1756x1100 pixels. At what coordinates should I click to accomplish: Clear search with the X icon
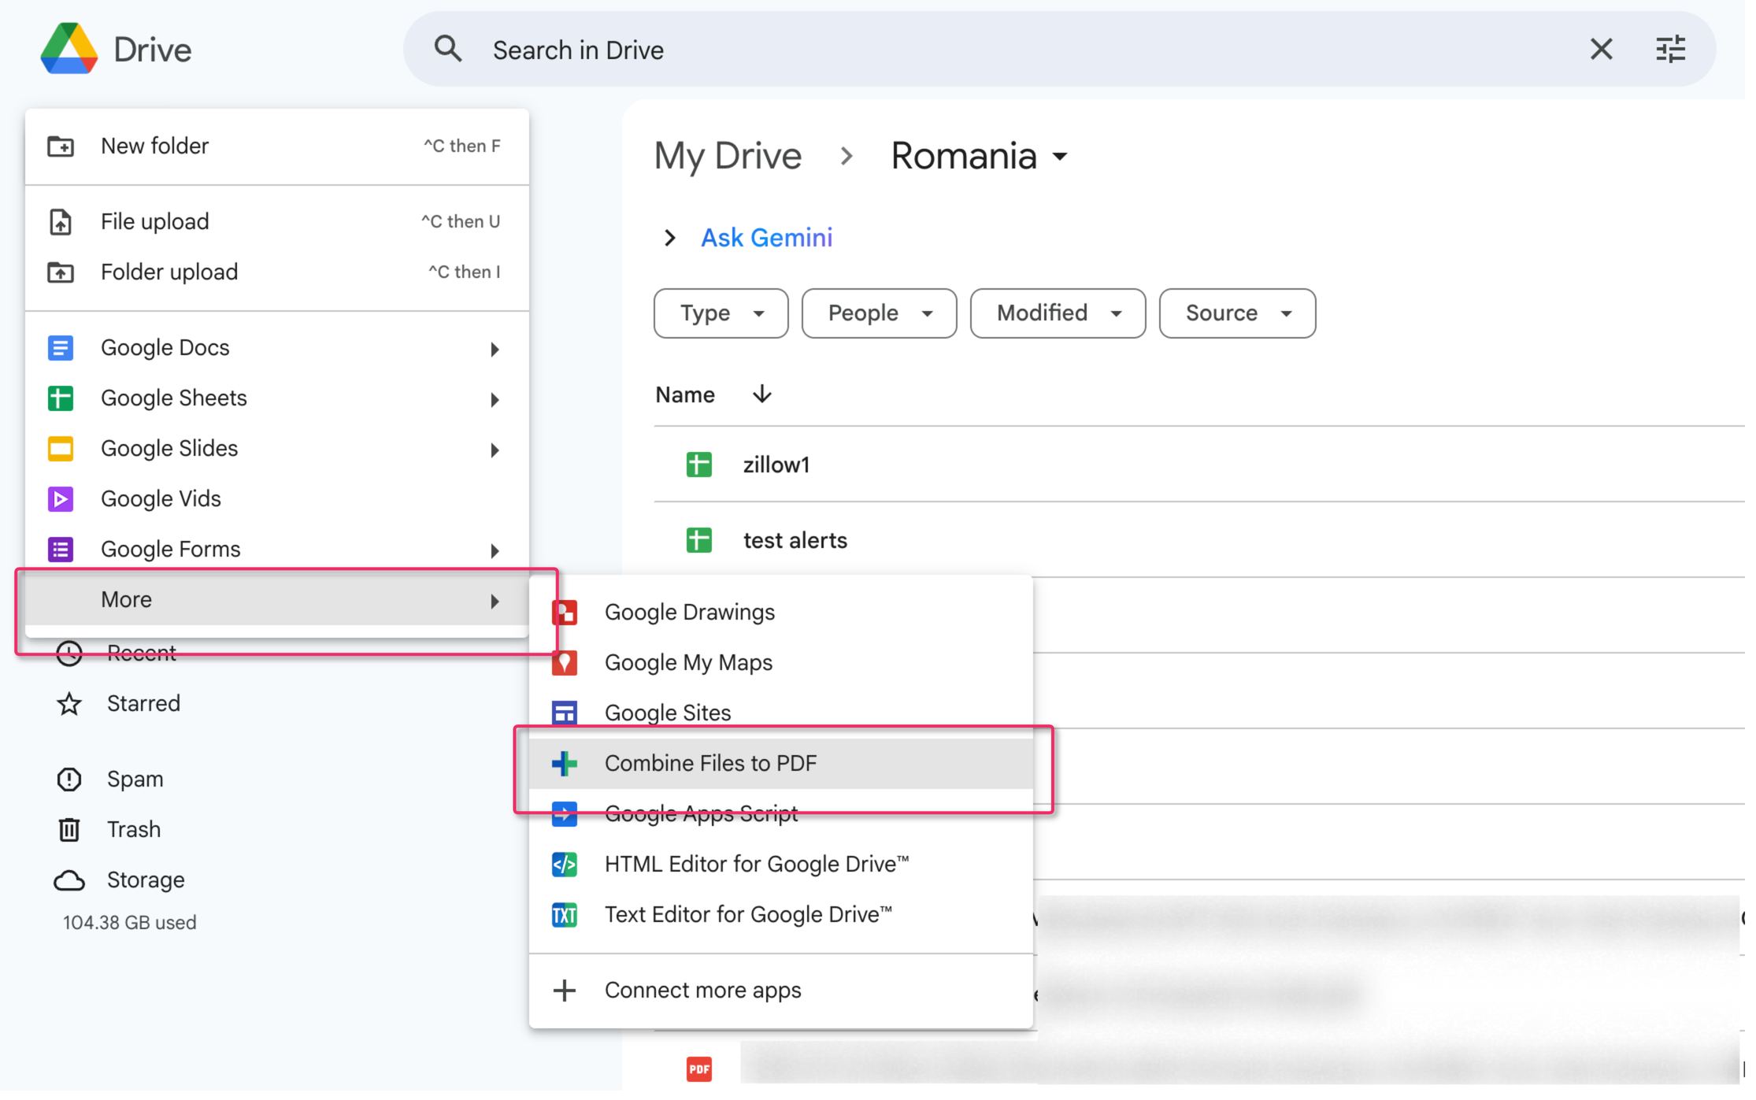[1601, 50]
